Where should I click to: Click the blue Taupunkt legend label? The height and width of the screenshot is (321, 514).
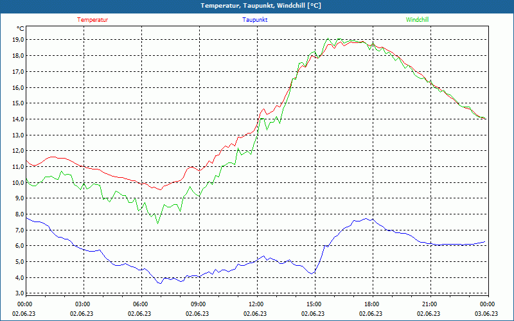pos(254,20)
